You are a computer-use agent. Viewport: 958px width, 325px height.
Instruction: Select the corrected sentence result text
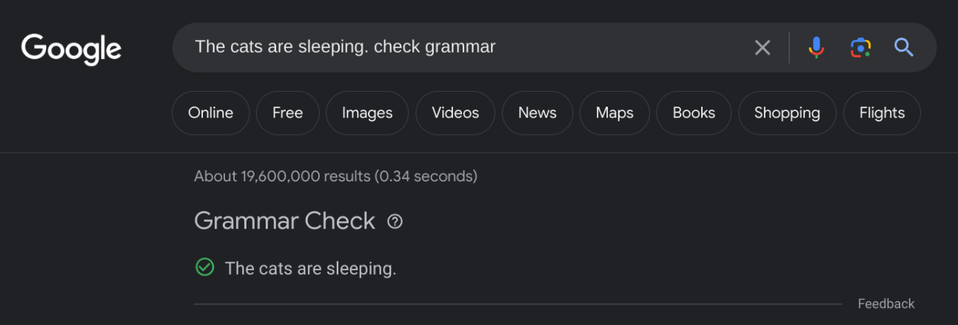[x=310, y=268]
